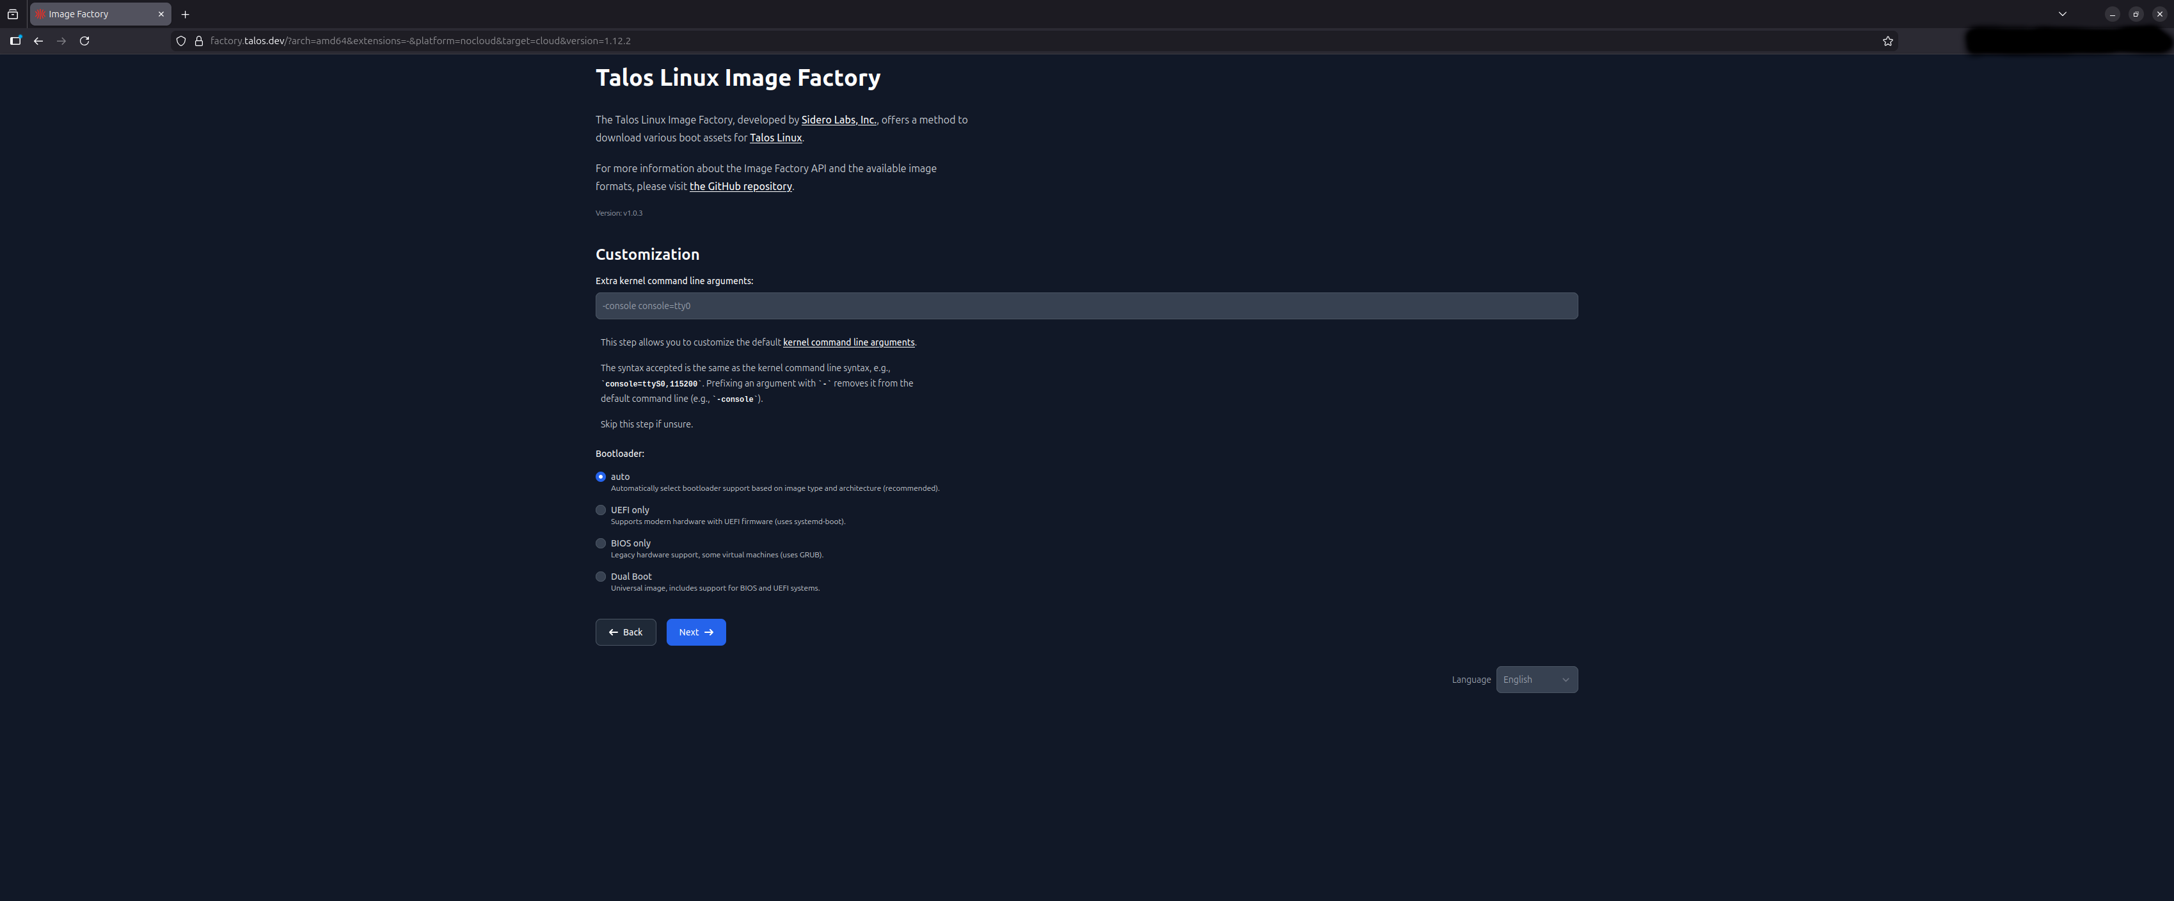Open kernel command line arguments link
Screen dimensions: 2174x901
[848, 342]
